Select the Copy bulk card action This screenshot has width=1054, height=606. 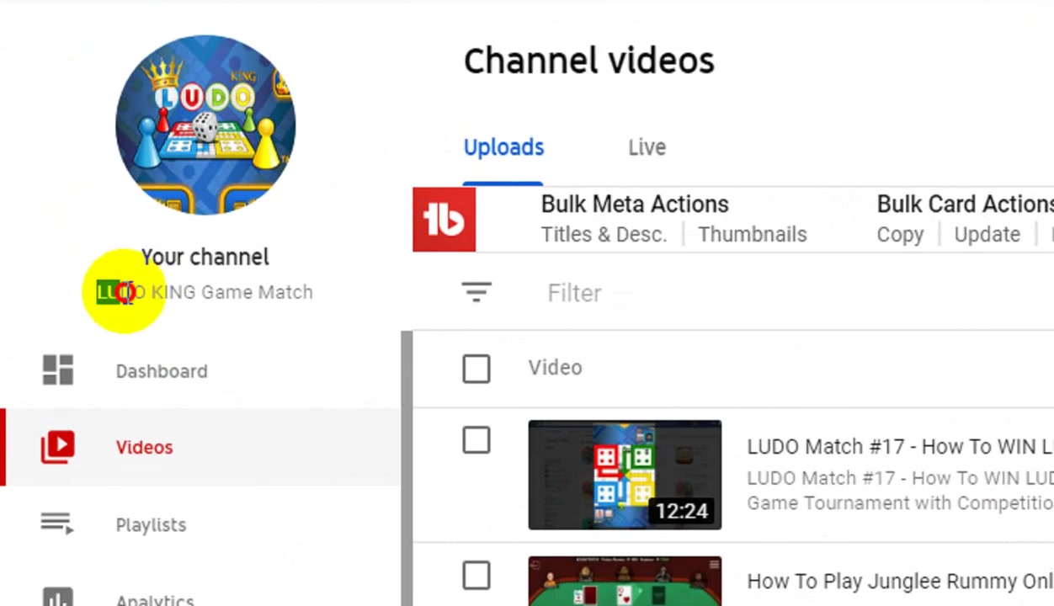900,235
